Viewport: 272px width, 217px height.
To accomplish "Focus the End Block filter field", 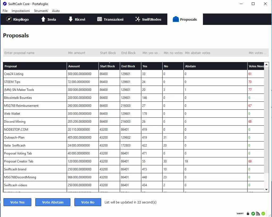I will pyautogui.click(x=130, y=53).
